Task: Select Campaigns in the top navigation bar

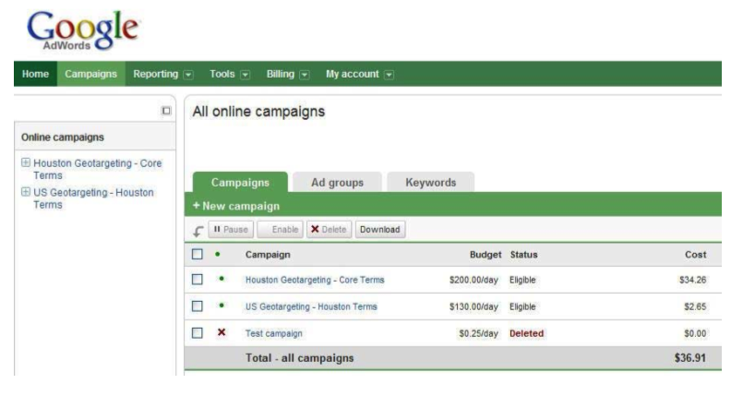Action: 90,74
